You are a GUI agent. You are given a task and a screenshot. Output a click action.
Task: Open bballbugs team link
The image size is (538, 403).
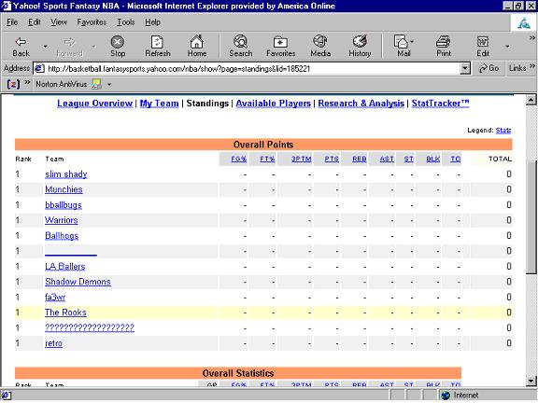pyautogui.click(x=64, y=205)
